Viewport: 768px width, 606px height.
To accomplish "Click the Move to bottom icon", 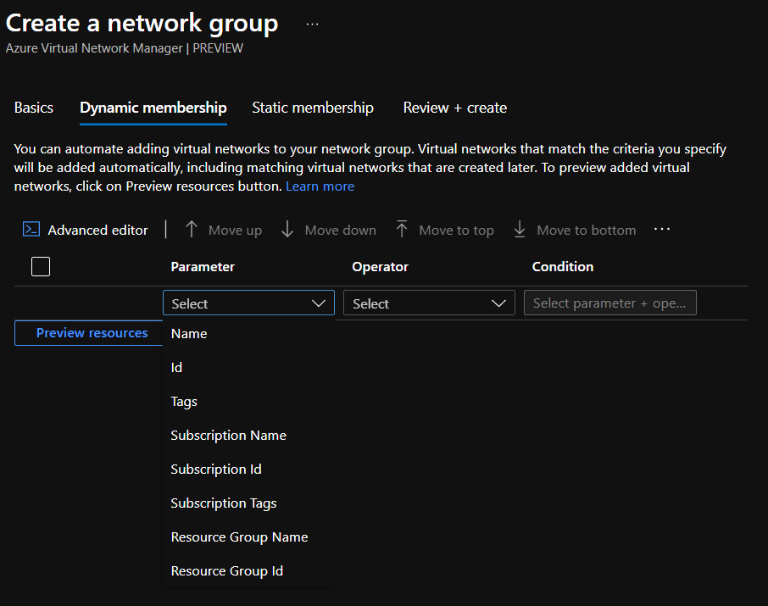I will point(520,230).
